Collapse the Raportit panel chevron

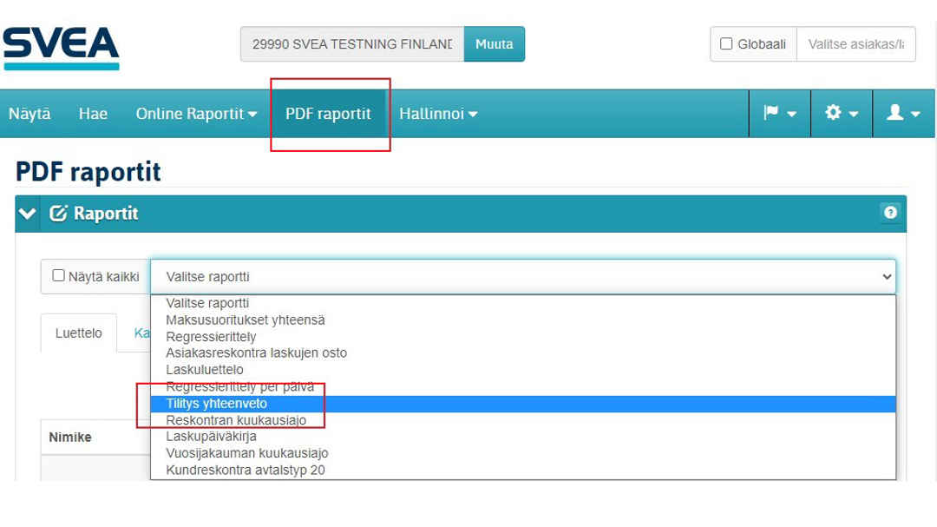pos(27,214)
